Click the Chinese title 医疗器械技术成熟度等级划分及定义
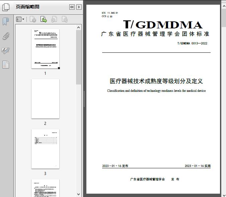Screen dimensions: 226x197 [x=156, y=81]
